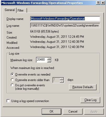The image size is (106, 117).
Task: Click the KB unit label
Action: 57,60
